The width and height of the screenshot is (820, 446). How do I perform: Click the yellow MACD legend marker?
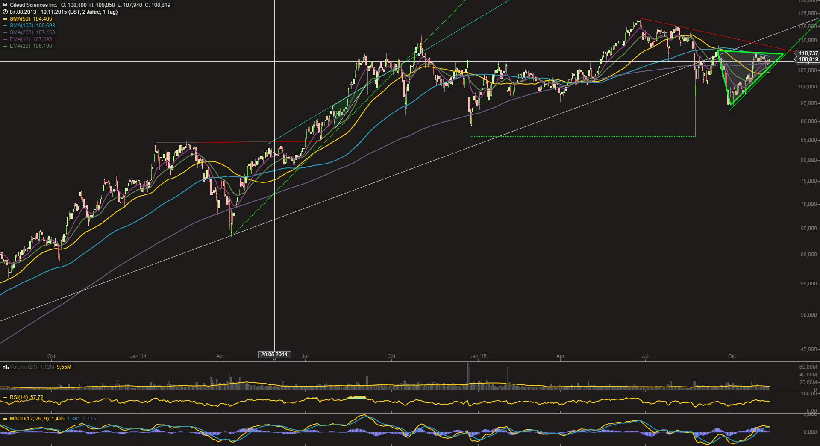[5, 419]
